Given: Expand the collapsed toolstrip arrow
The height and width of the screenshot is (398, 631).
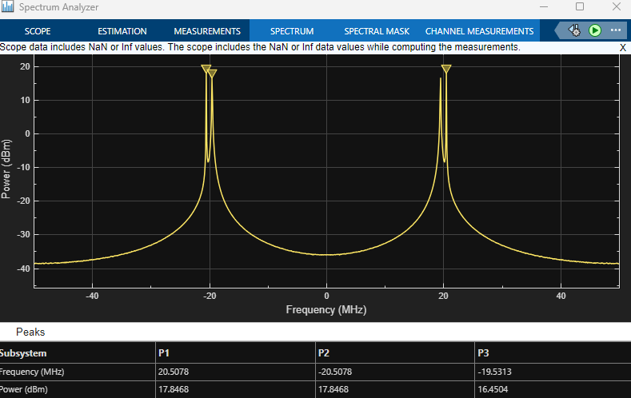Looking at the screenshot, I should pyautogui.click(x=556, y=31).
